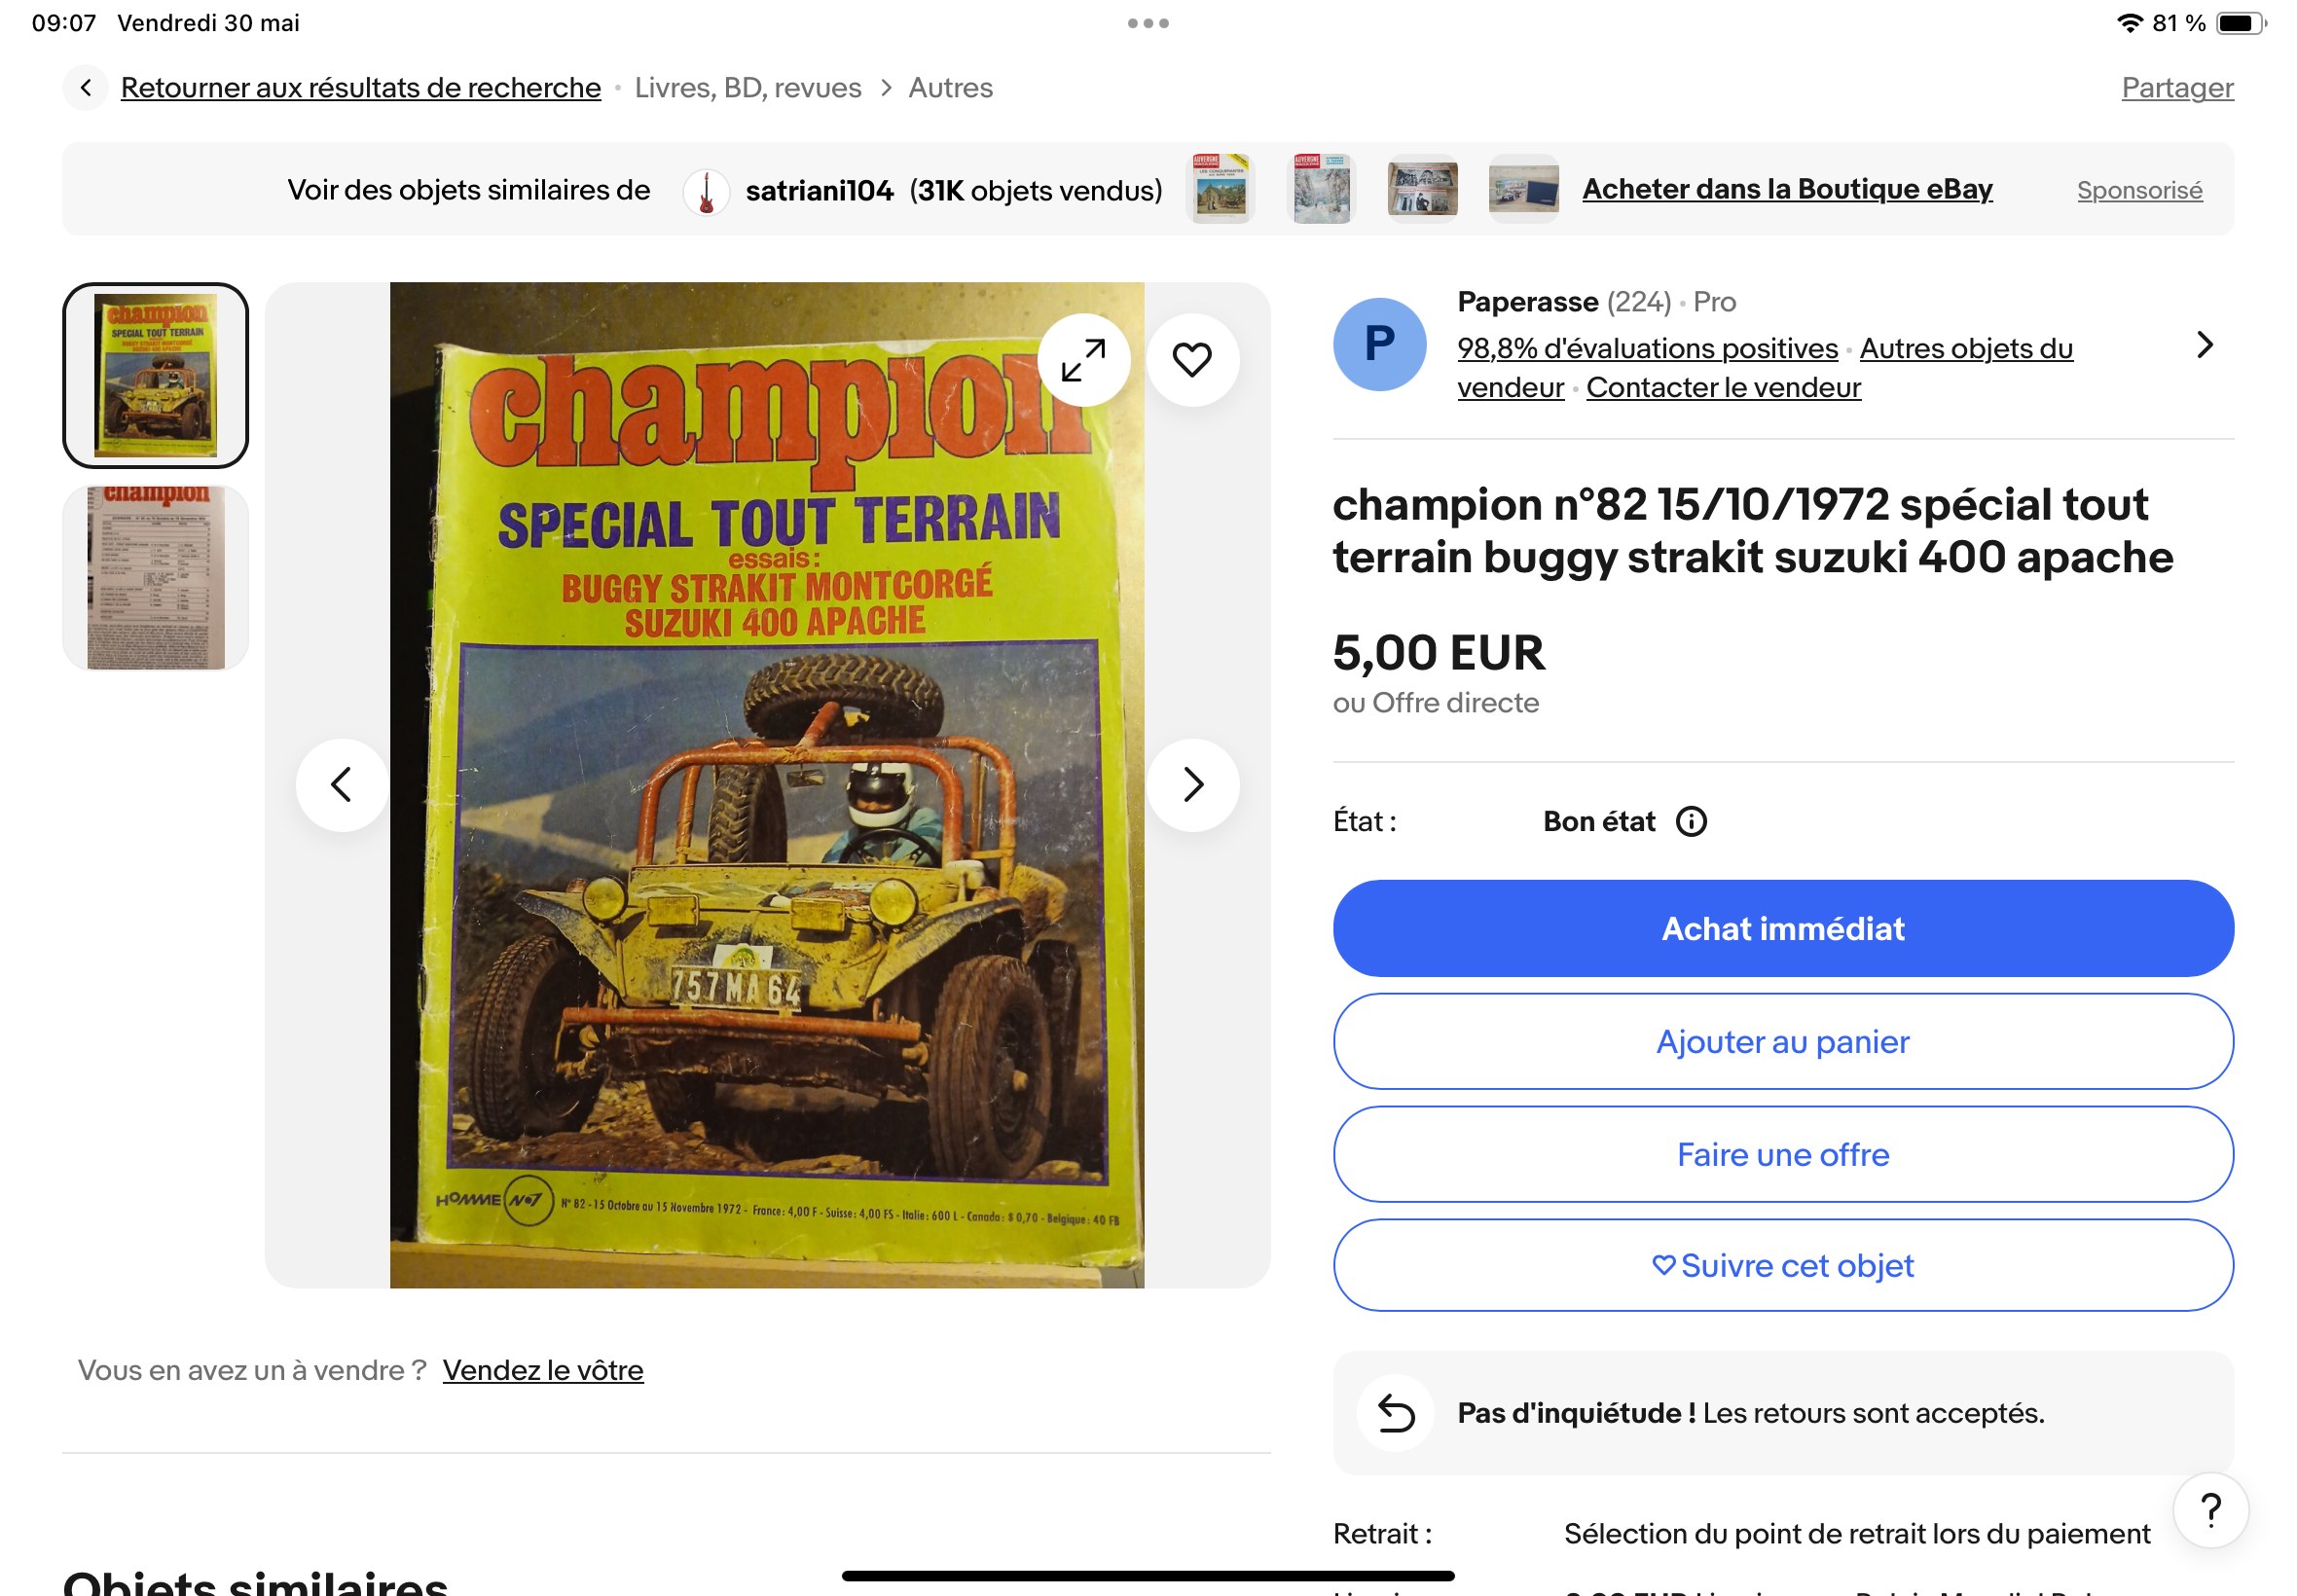
Task: Open satriani104 seller guitar avatar
Action: 706,190
